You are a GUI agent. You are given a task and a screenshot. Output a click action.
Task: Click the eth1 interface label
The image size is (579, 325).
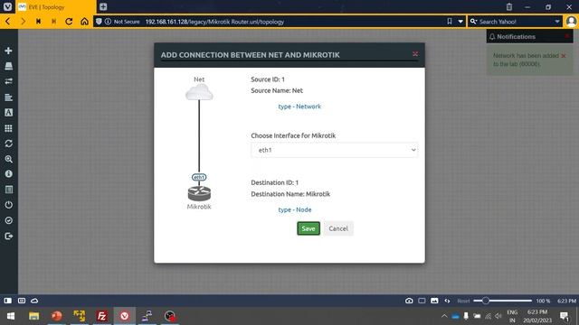[x=199, y=177]
